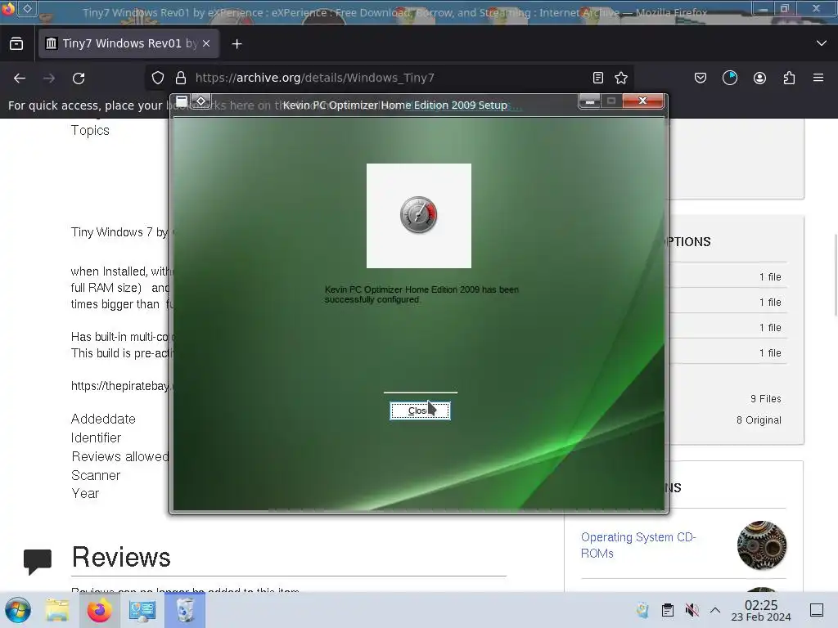Open the Operating System CD-ROMs link

click(x=638, y=545)
